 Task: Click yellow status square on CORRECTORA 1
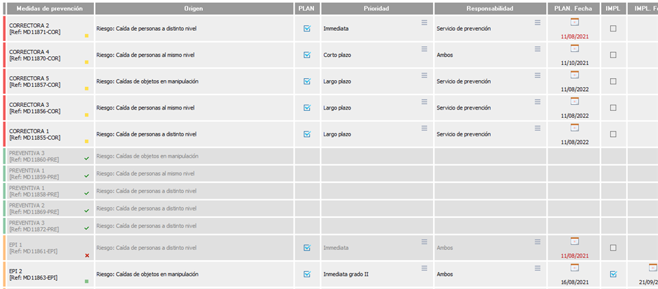(x=87, y=141)
